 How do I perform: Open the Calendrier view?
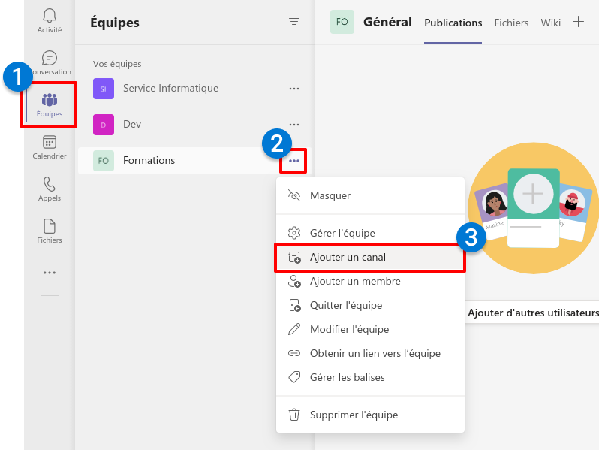click(x=50, y=147)
